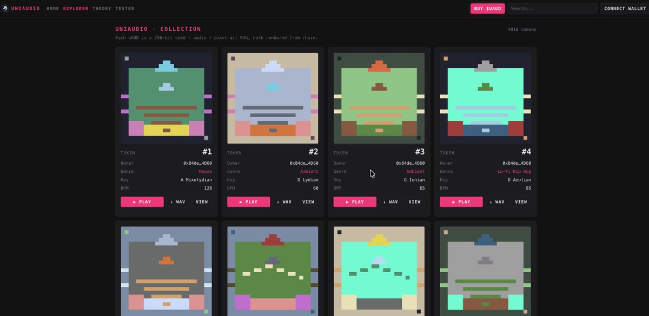Click the #4 token number
The width and height of the screenshot is (649, 316).
526,152
